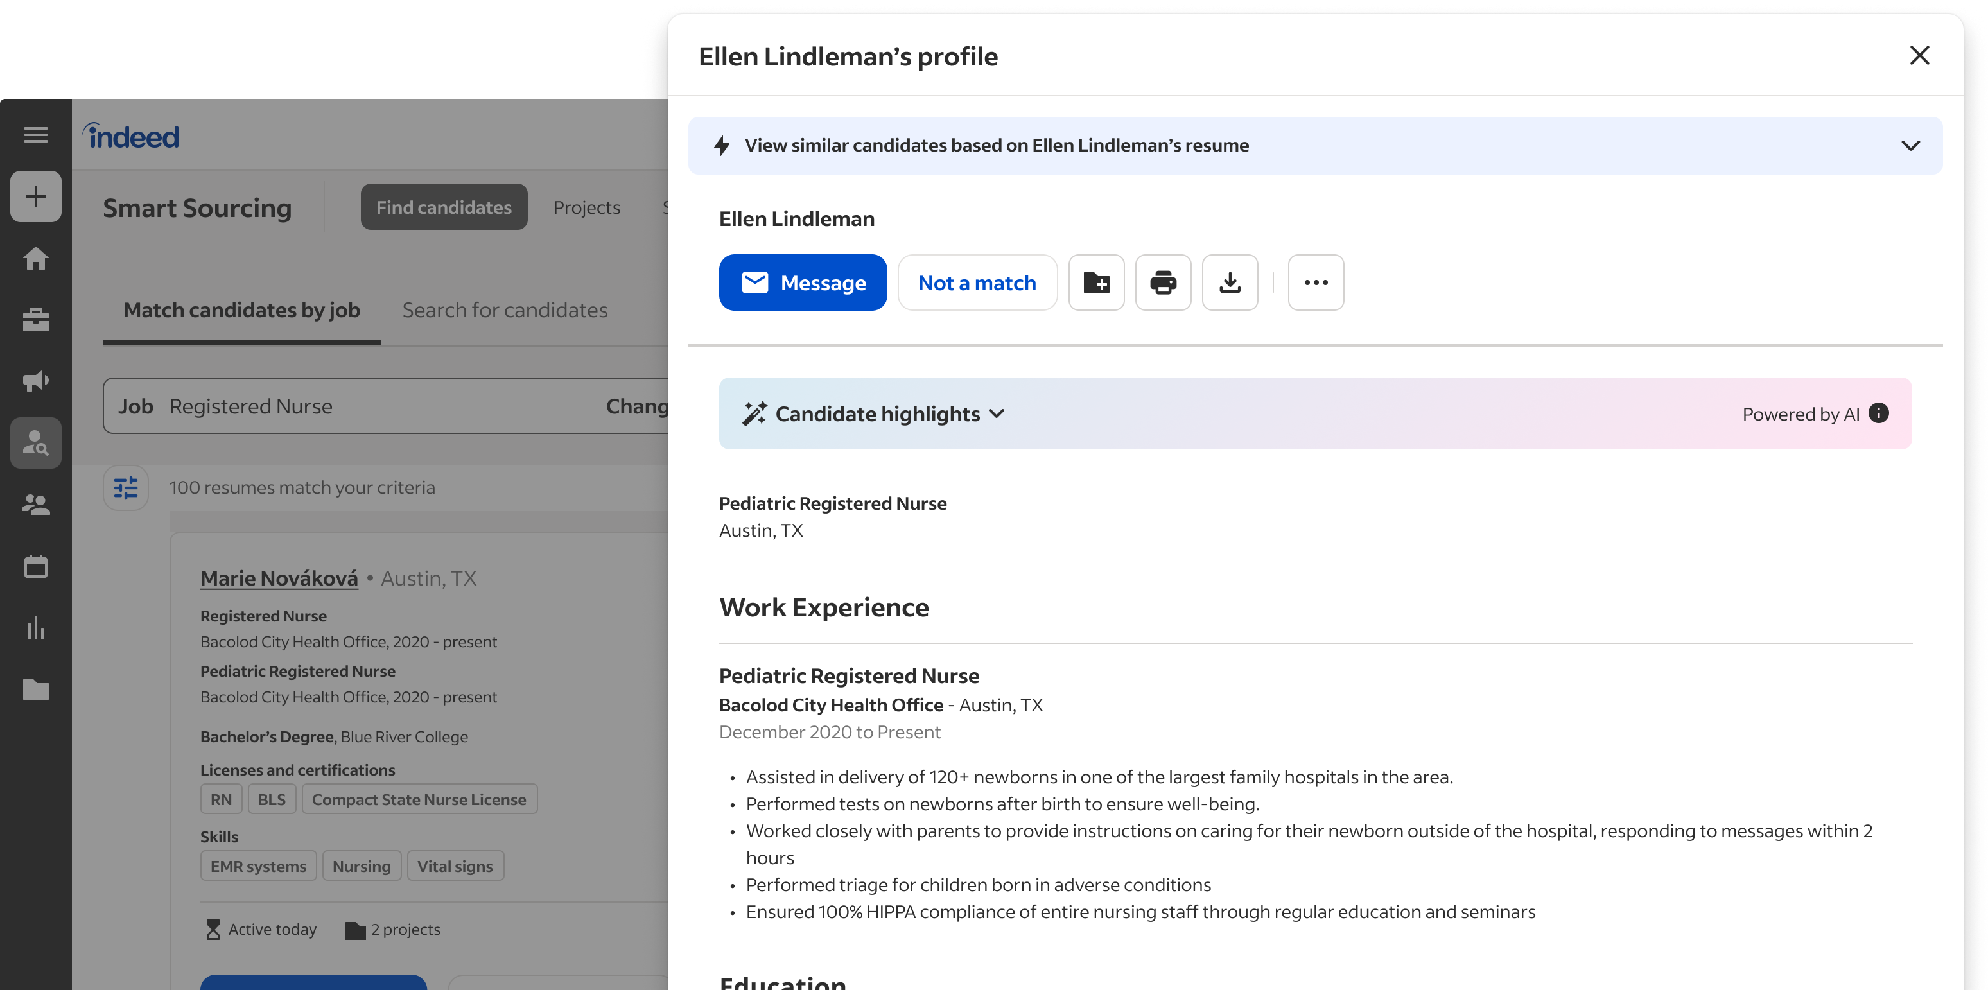Open the calendar icon in sidebar
Screen dimensions: 1988x990
(35, 566)
